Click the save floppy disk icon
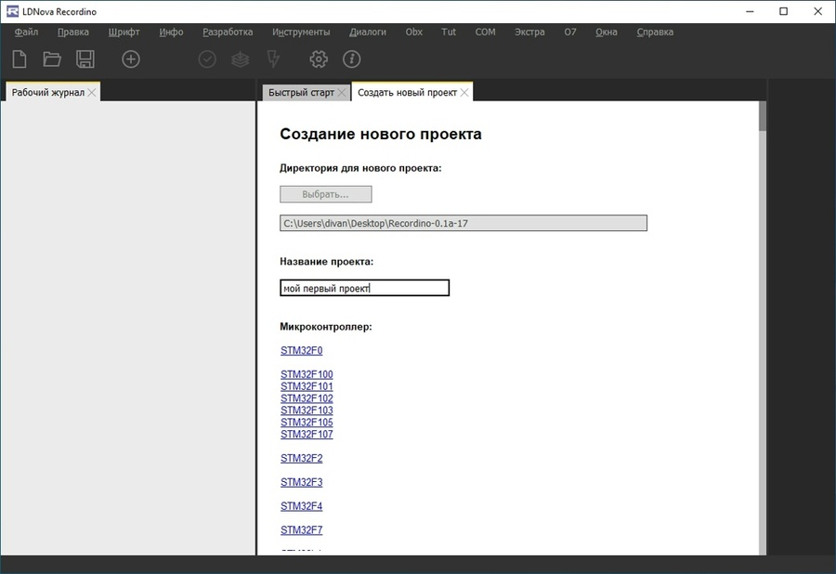 coord(85,59)
